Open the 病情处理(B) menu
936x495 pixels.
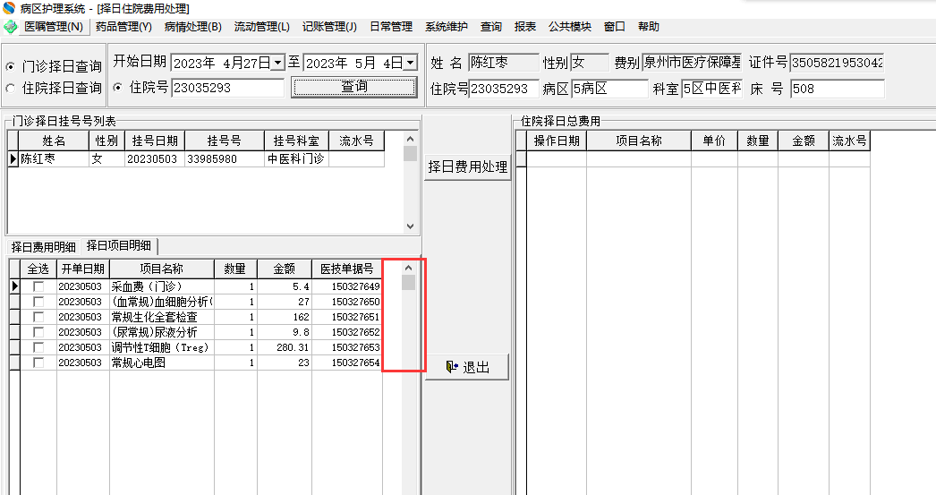[x=192, y=27]
